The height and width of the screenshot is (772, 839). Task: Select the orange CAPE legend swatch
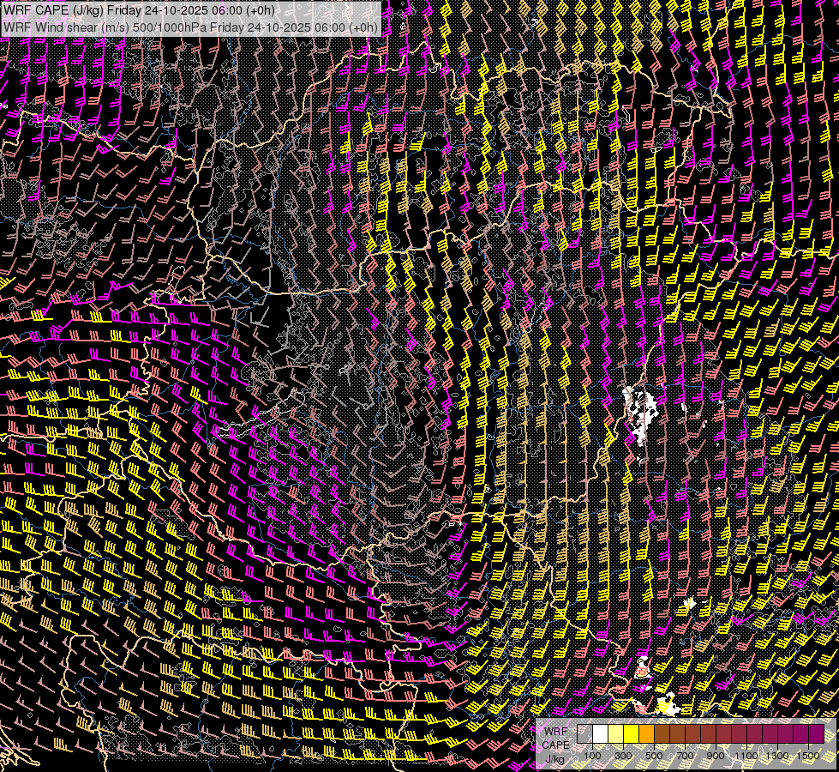pos(646,733)
